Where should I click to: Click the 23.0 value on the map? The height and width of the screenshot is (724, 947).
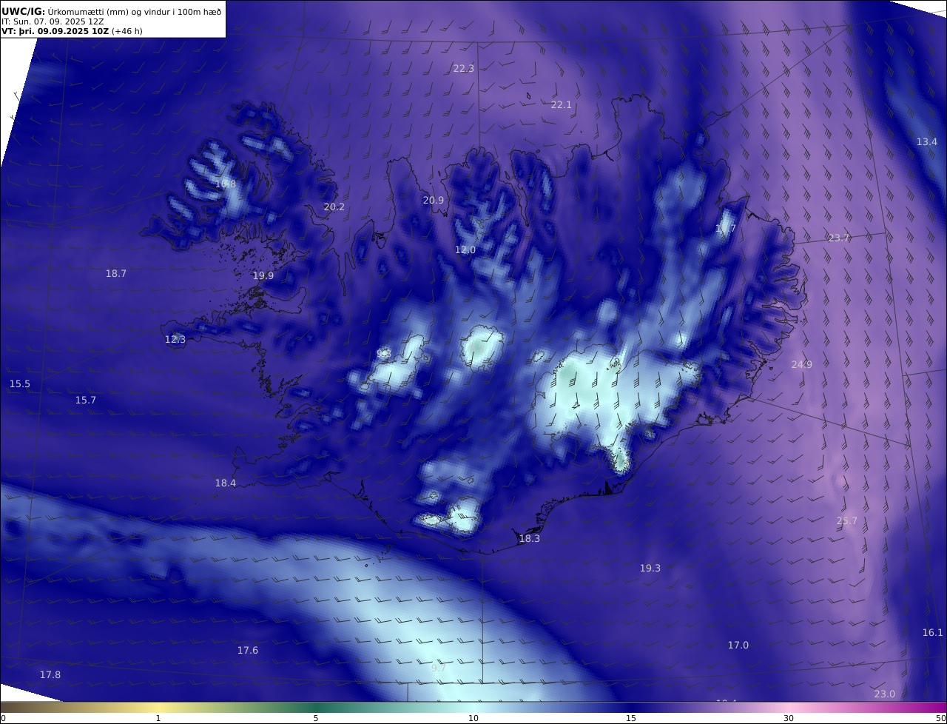[885, 694]
